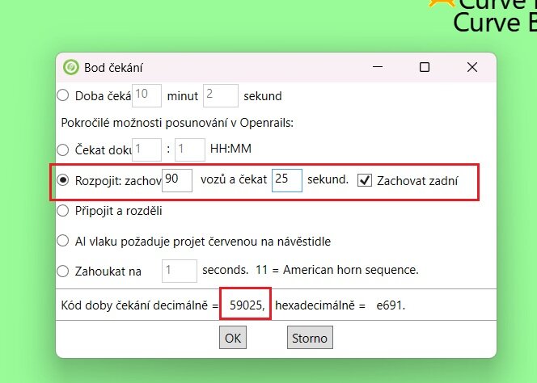Click the 'minut' label
537x383 pixels.
(x=183, y=96)
